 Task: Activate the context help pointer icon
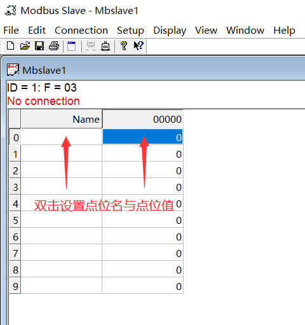139,46
